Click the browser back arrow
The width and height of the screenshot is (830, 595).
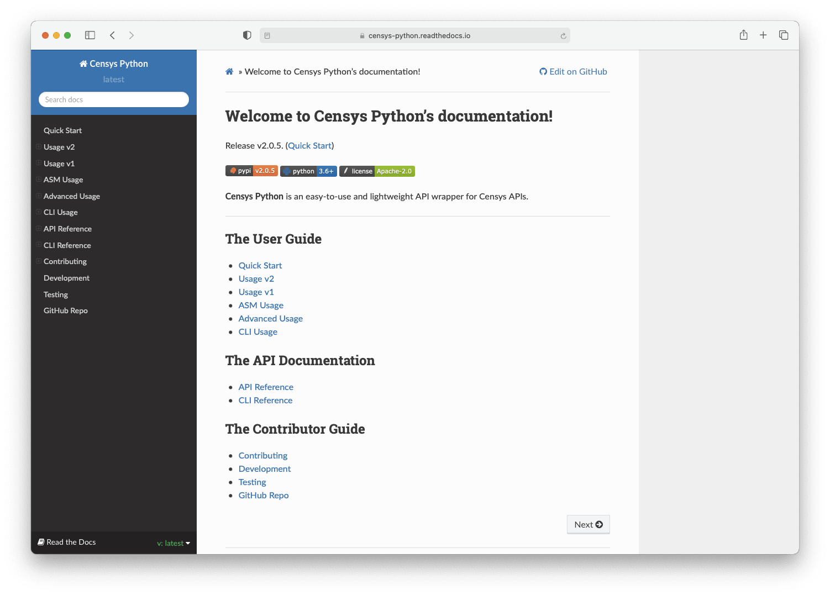click(112, 35)
